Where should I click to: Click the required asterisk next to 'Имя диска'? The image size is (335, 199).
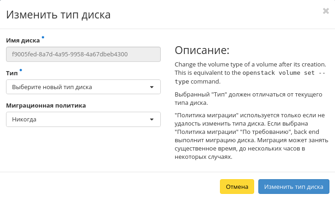pyautogui.click(x=43, y=38)
